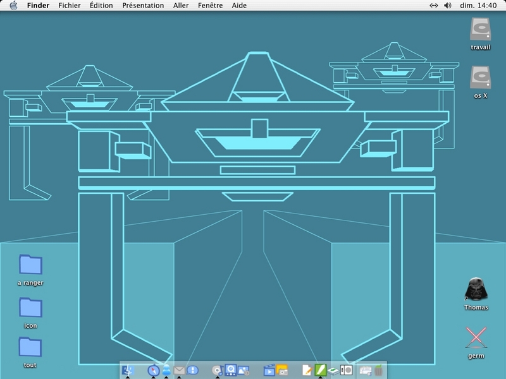Viewport: 506px width, 379px height.
Task: Open the chat bubble exclamation icon in Dock
Action: pos(193,370)
